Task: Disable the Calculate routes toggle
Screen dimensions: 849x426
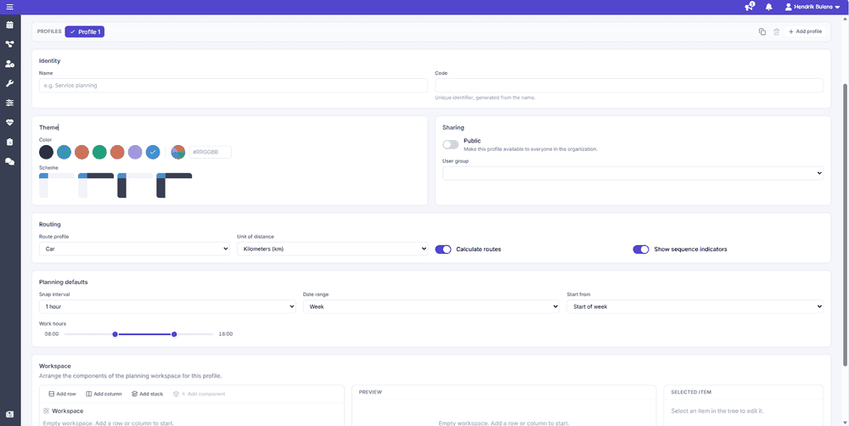Action: coord(443,249)
